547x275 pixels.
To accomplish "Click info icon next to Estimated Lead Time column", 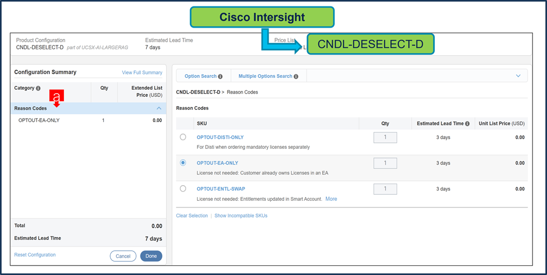I will click(x=467, y=123).
